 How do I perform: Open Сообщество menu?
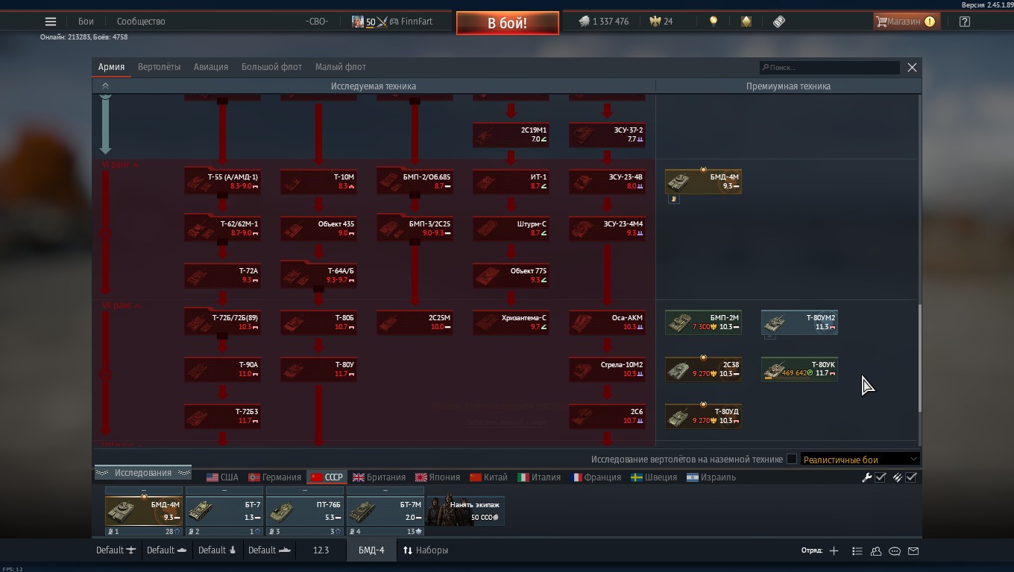point(141,22)
